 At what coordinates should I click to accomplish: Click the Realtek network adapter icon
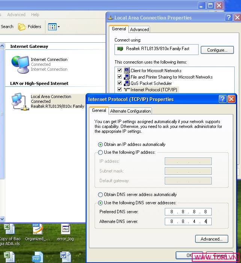pyautogui.click(x=120, y=49)
